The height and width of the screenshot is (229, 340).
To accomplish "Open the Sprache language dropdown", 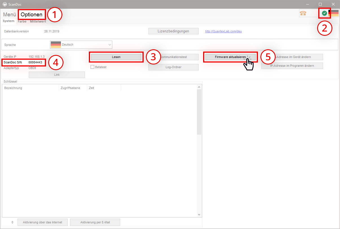I will [81, 44].
